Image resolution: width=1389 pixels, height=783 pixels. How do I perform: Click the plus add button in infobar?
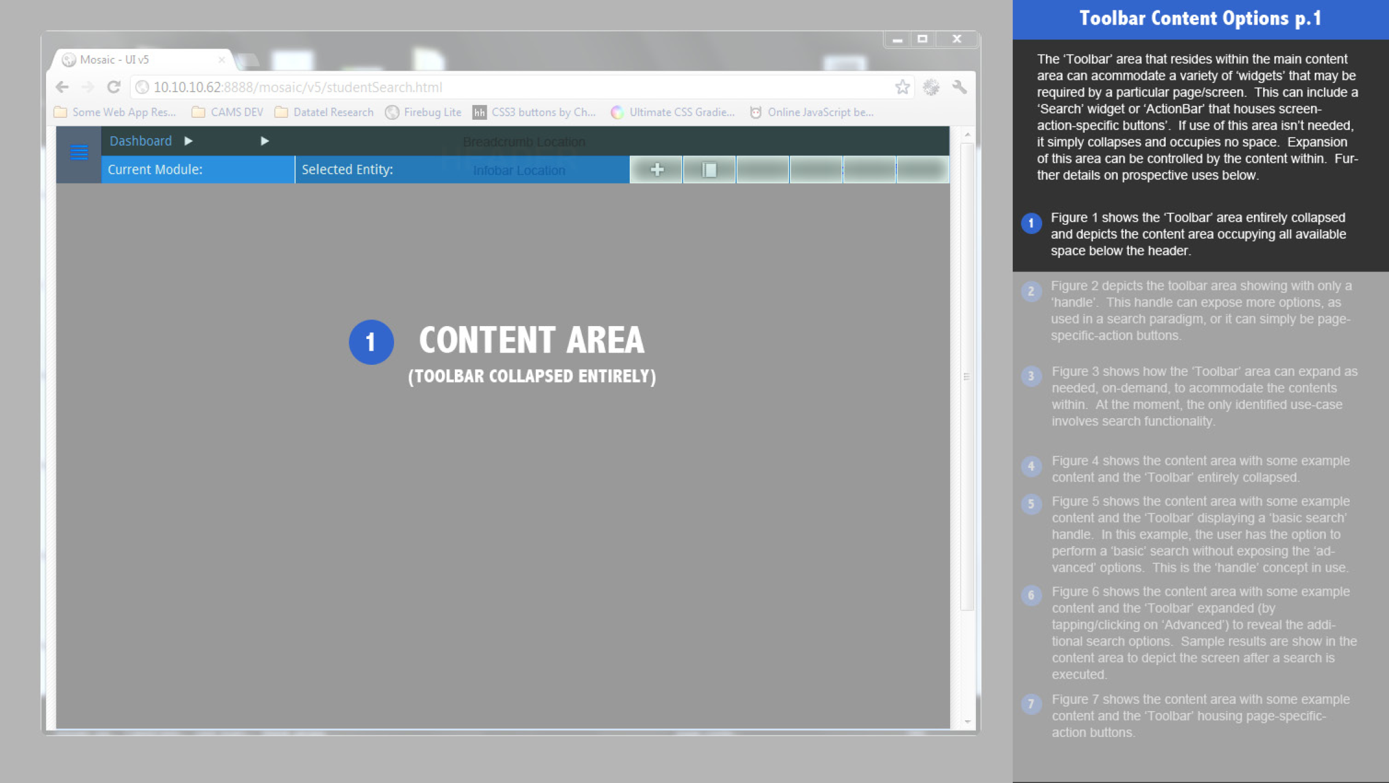tap(656, 169)
